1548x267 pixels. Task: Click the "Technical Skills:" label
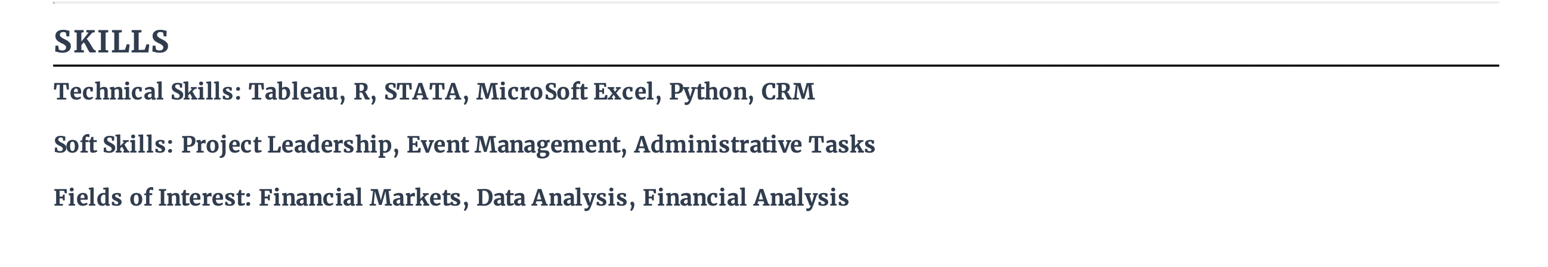tap(148, 92)
